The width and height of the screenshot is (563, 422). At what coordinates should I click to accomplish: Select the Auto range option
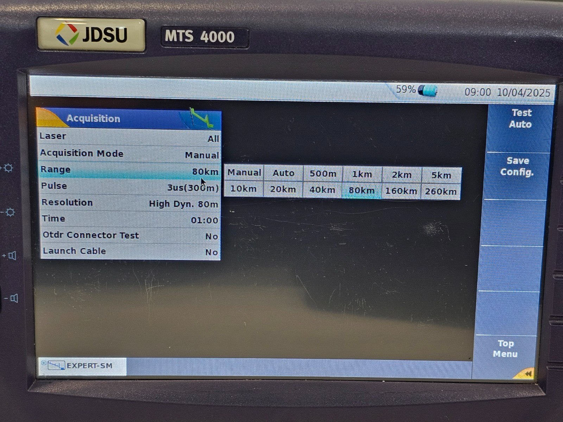tap(283, 173)
